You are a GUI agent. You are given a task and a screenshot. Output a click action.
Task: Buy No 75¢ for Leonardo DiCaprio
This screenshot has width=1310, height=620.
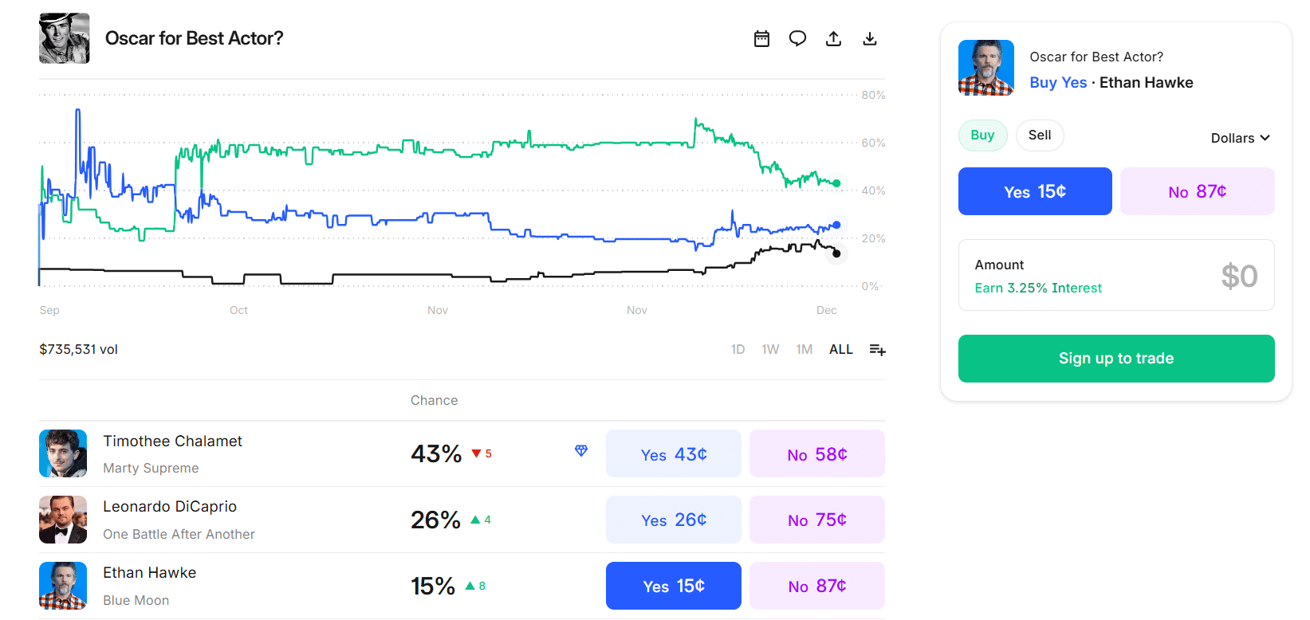(x=816, y=520)
